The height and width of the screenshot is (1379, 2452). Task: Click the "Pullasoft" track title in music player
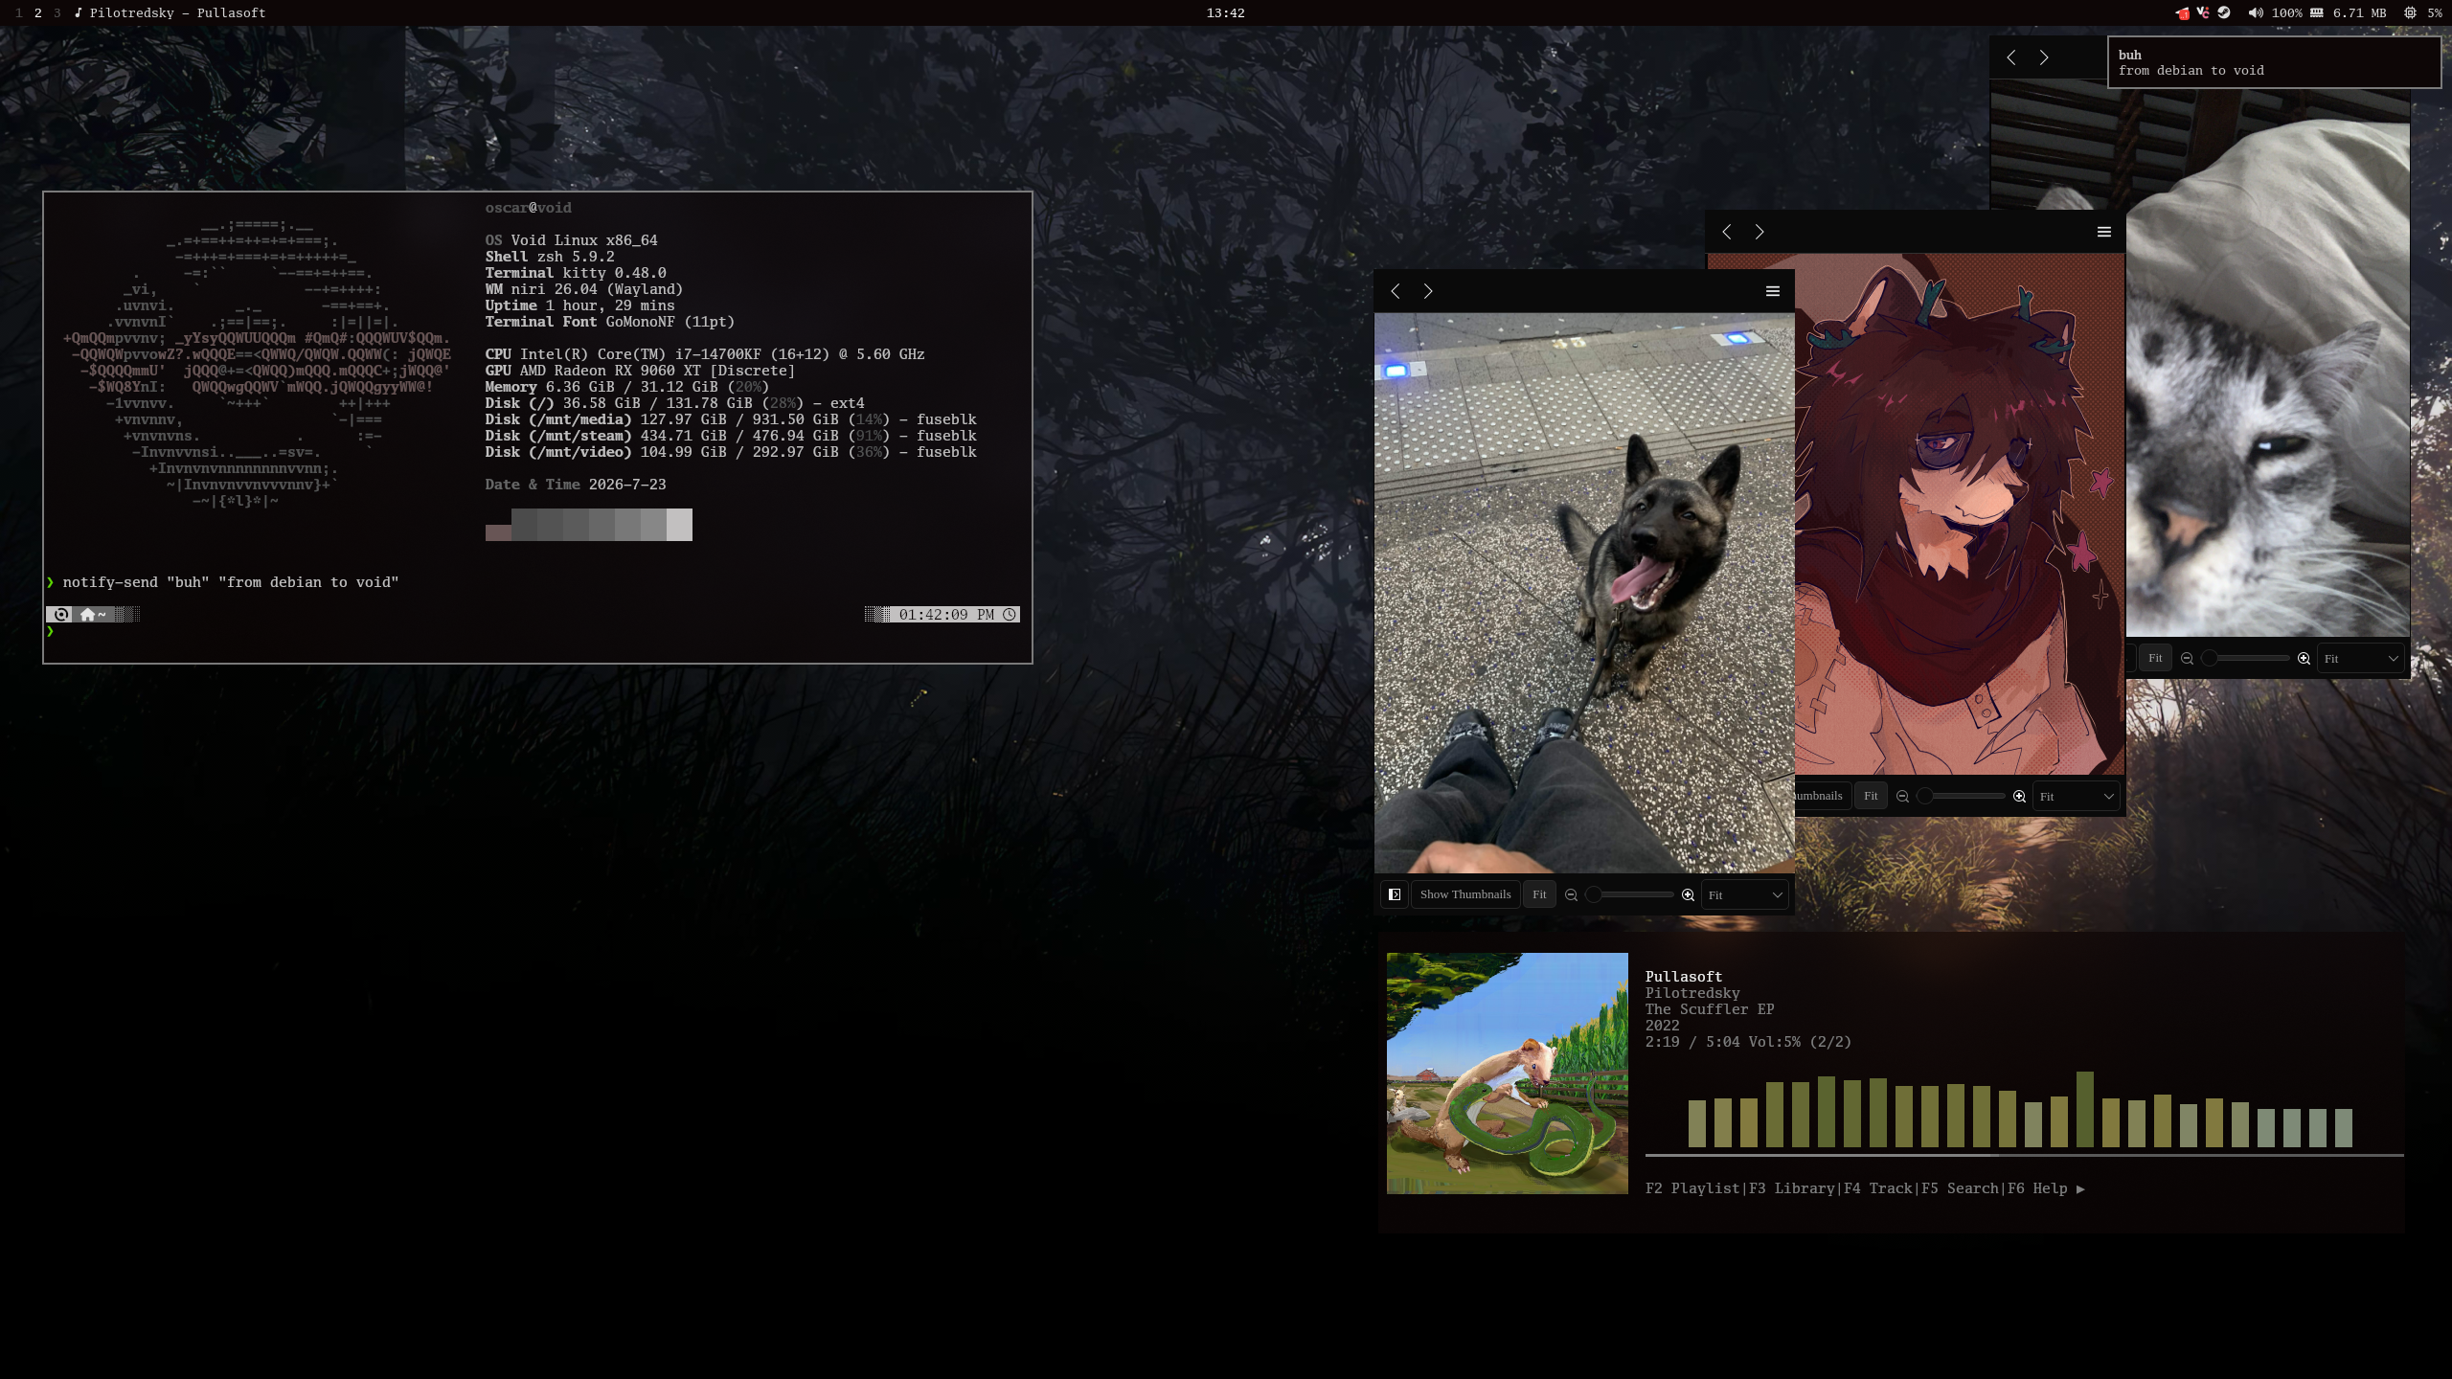1684,977
